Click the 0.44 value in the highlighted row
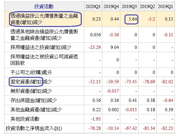Viewport: 176px width, 134px height. (x=115, y=19)
